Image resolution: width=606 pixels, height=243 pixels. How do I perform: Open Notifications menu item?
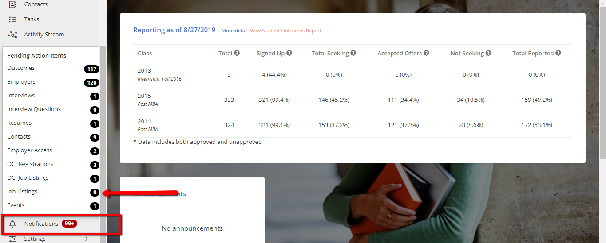coord(41,224)
